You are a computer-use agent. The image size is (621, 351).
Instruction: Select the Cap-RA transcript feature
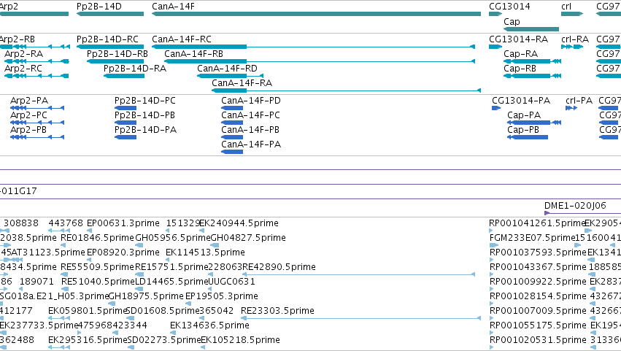click(x=532, y=61)
